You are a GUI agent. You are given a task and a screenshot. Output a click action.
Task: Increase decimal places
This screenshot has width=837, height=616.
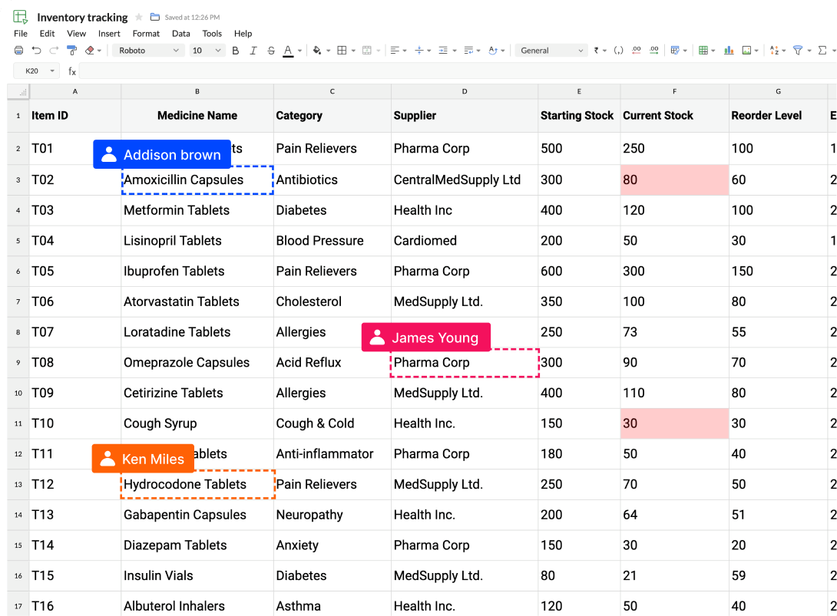click(653, 50)
